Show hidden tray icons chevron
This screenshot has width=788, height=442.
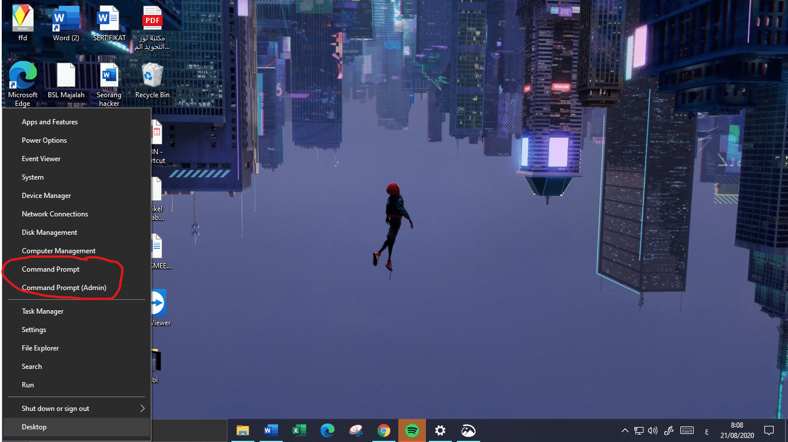[x=625, y=430]
